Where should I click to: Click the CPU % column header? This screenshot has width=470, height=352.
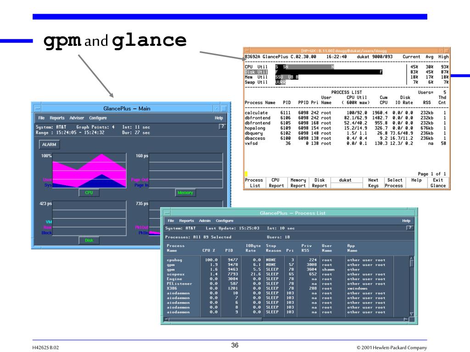coord(209,251)
